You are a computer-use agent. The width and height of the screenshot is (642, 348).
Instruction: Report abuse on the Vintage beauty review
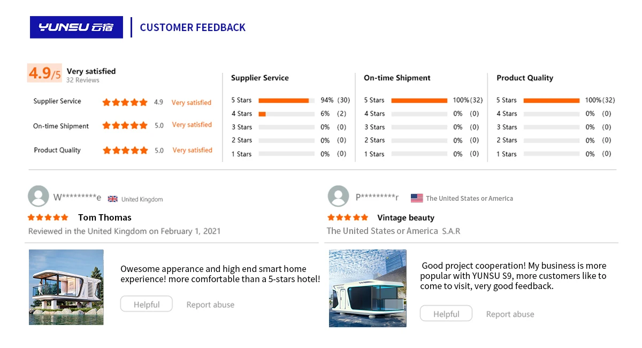tap(510, 314)
